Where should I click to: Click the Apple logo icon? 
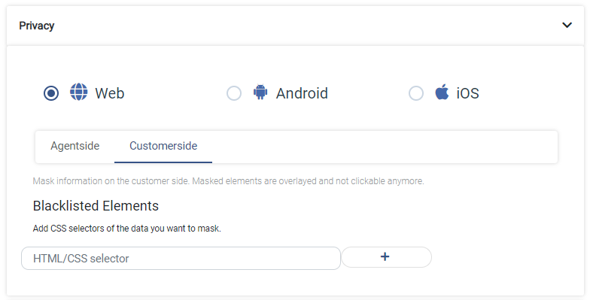[442, 92]
